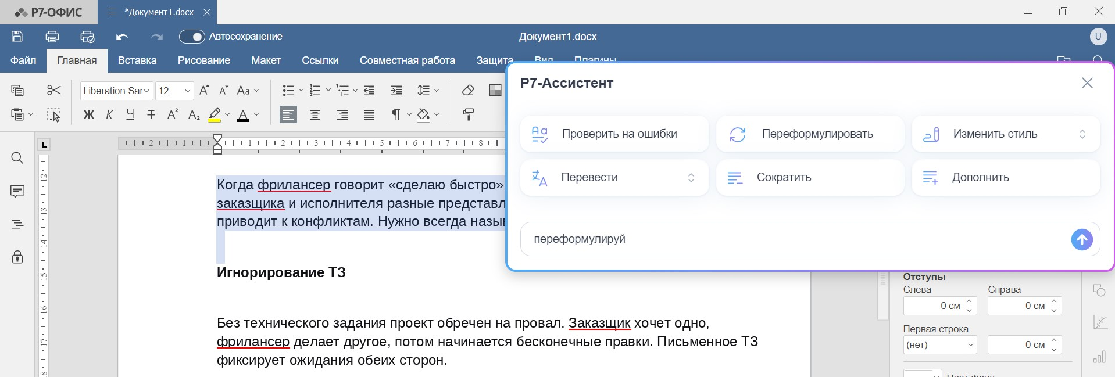Click the bulleted list icon
1115x377 pixels.
tap(288, 90)
